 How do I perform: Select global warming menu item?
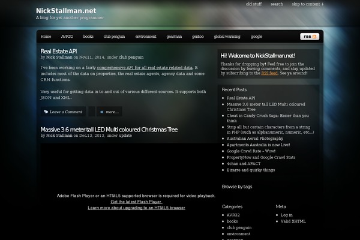tap(227, 37)
